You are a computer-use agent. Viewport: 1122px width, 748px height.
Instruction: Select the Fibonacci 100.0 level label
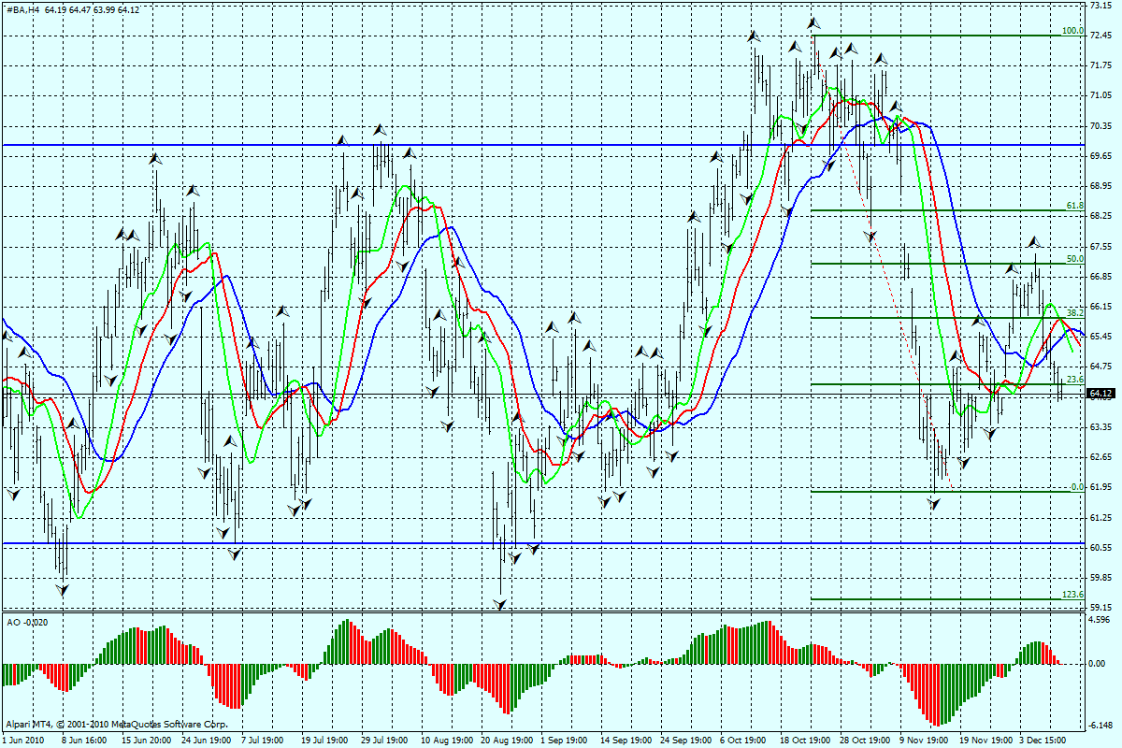(1072, 31)
